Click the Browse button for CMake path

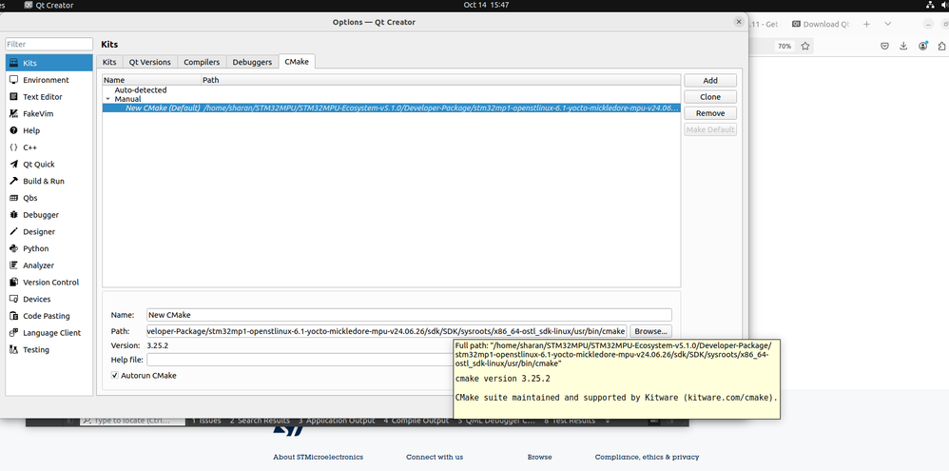(x=650, y=331)
